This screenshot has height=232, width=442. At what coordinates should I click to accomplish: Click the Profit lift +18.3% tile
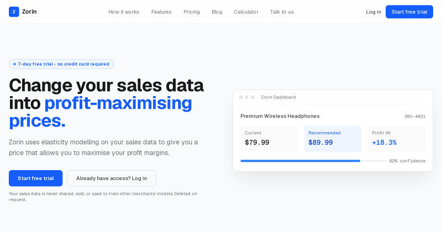point(396,139)
